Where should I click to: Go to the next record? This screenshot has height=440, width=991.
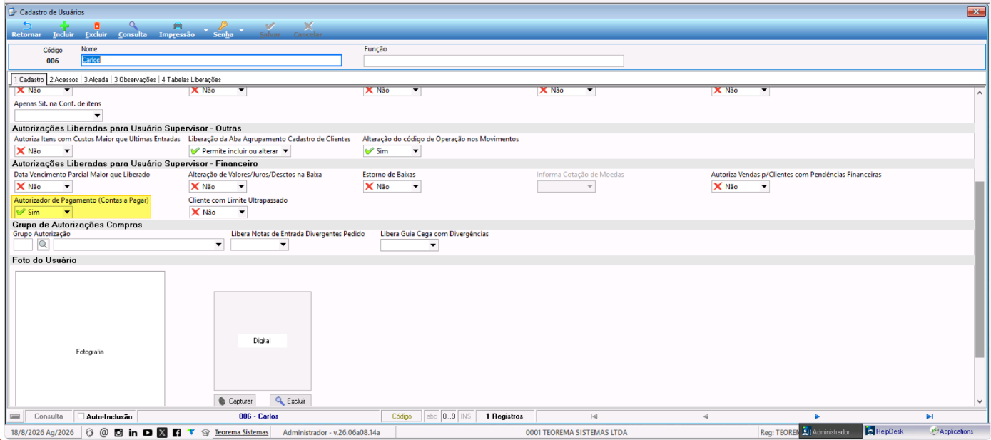(x=817, y=416)
